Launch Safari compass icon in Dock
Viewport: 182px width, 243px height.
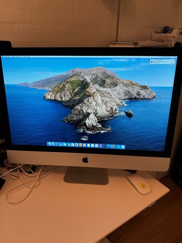point(57,144)
